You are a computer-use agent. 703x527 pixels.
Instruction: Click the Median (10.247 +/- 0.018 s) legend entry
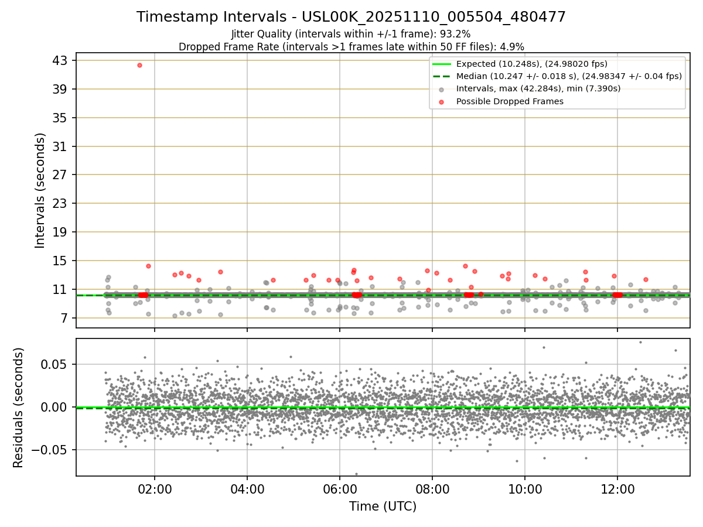(569, 76)
